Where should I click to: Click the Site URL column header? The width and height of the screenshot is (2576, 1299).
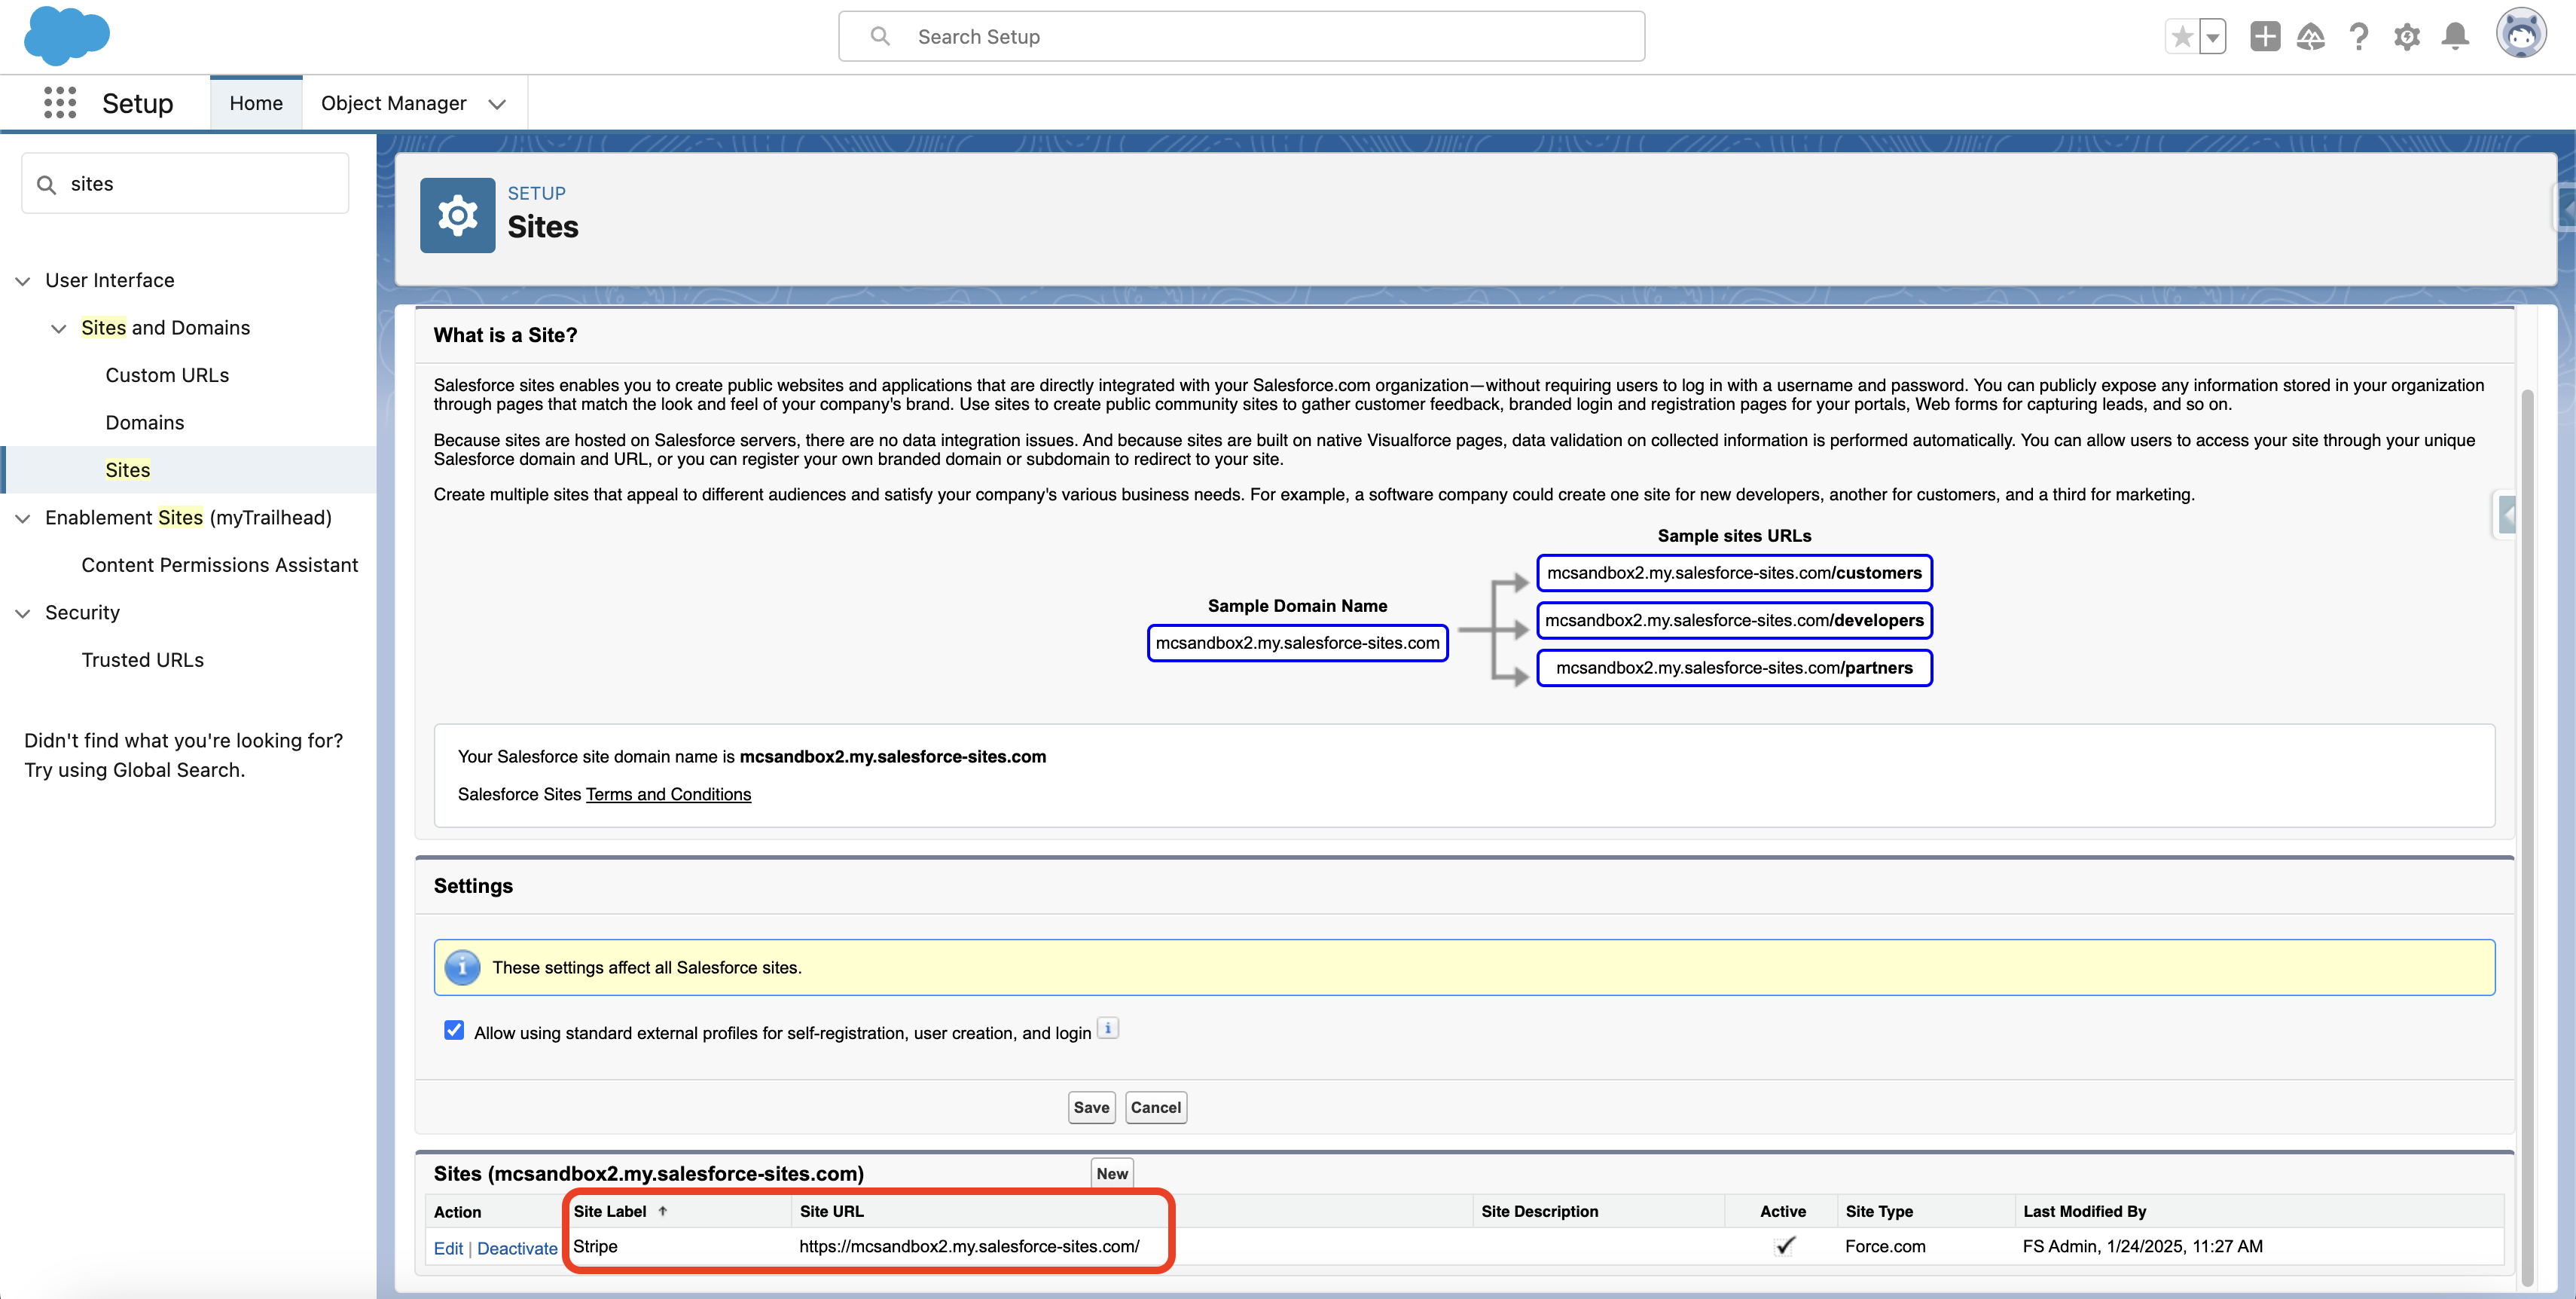coord(831,1211)
